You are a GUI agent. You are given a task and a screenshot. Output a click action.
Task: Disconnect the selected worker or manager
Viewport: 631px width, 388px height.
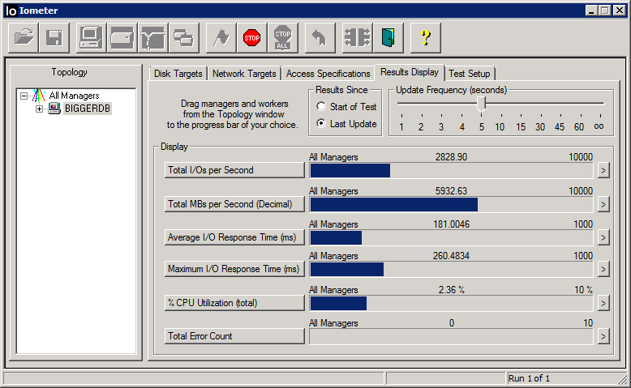pos(357,38)
